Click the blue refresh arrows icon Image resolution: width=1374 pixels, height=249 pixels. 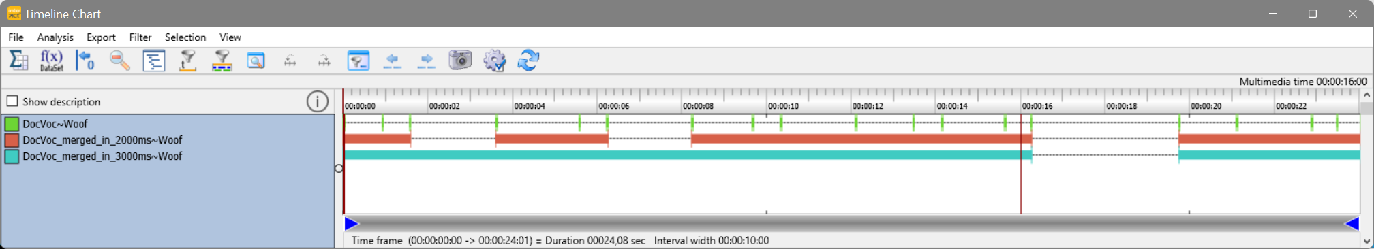(x=528, y=61)
